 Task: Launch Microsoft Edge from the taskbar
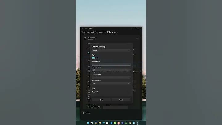coord(104,123)
